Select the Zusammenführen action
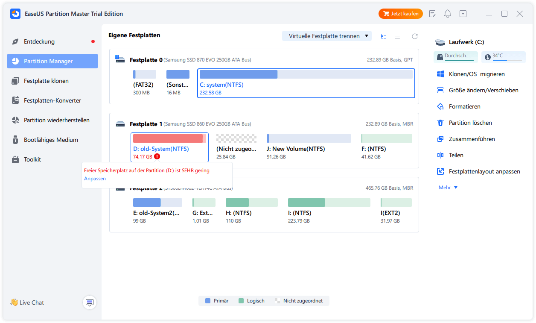The width and height of the screenshot is (536, 323). (x=466, y=139)
